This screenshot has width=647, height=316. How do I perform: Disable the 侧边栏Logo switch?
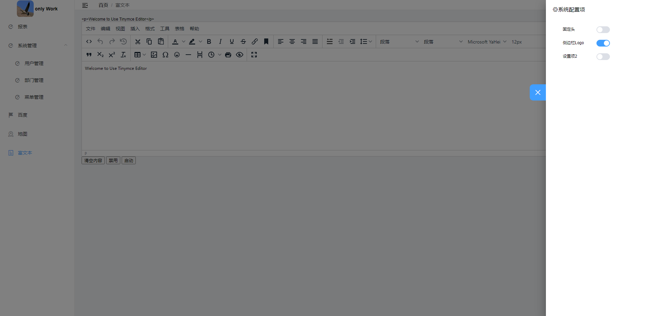pyautogui.click(x=603, y=43)
